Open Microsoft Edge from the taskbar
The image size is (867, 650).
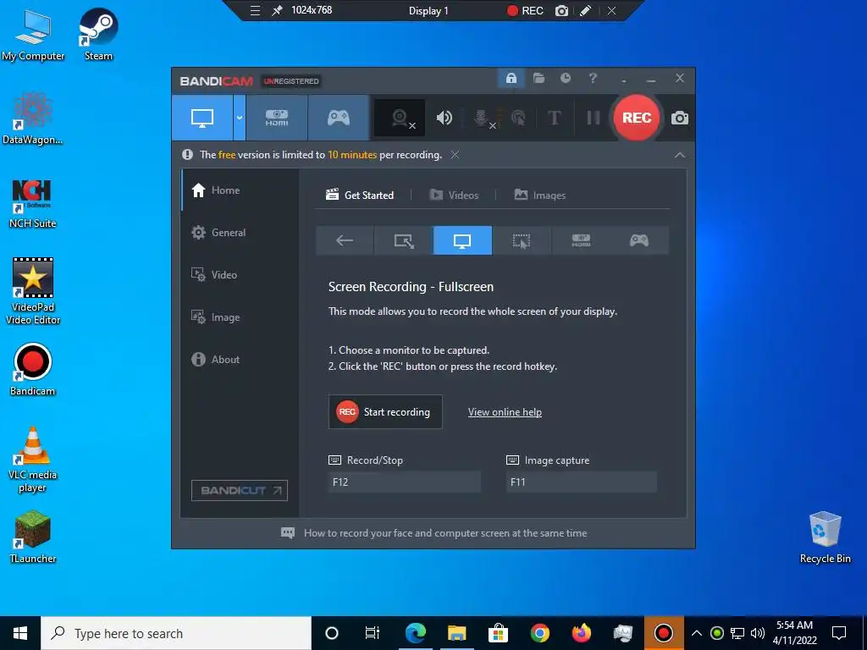(415, 633)
